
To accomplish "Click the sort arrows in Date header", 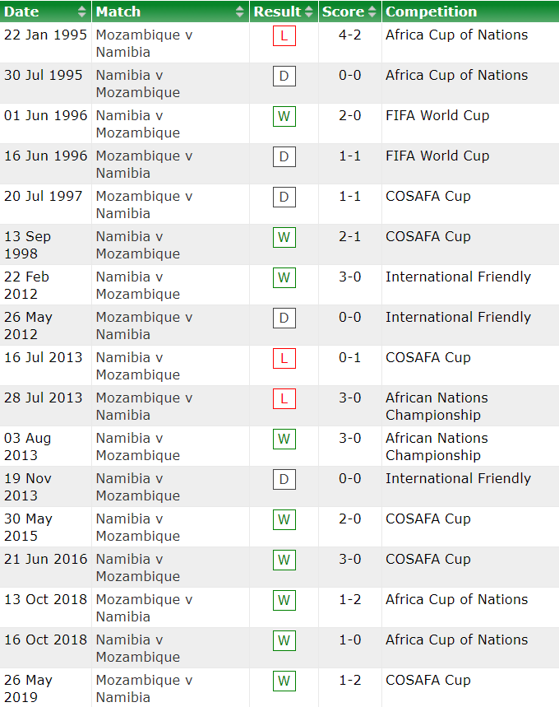I will [82, 12].
